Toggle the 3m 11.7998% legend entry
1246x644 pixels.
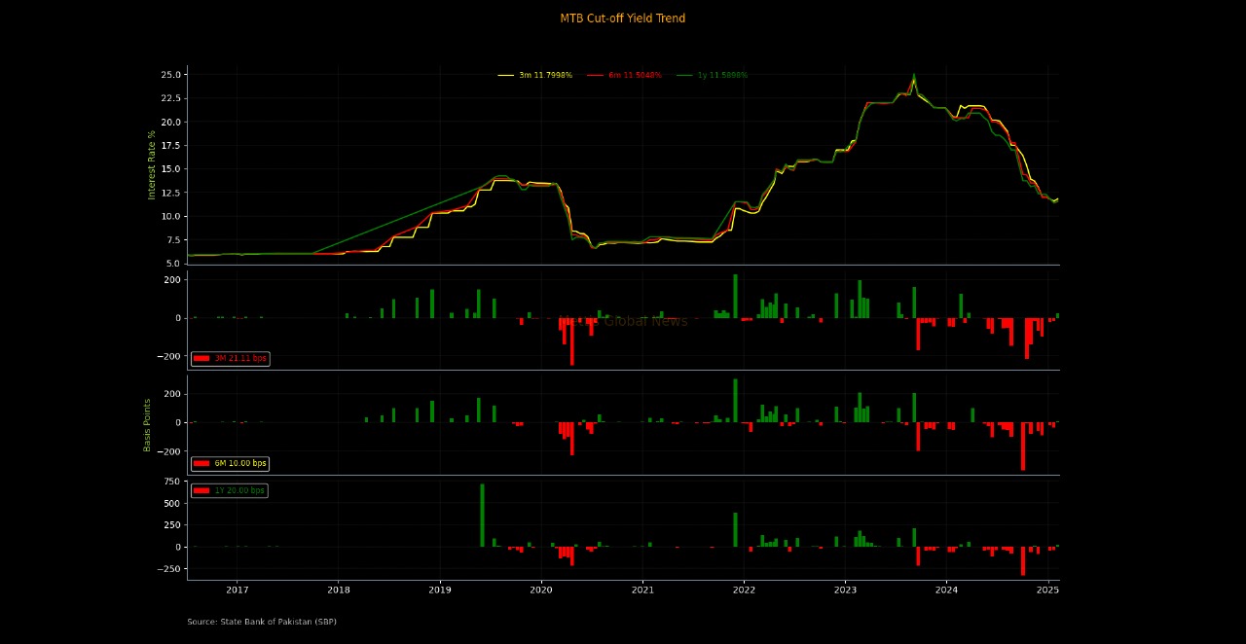545,75
